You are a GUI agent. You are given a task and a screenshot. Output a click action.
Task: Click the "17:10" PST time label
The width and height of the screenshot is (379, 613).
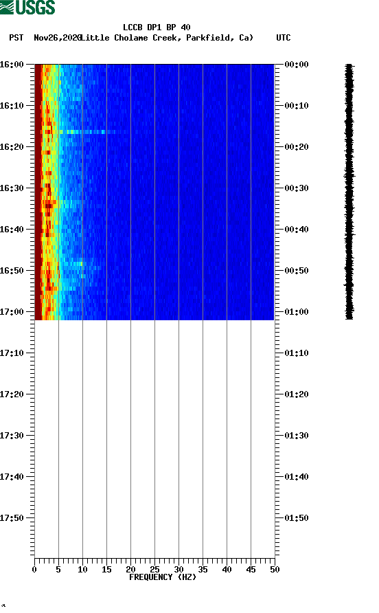(12, 353)
